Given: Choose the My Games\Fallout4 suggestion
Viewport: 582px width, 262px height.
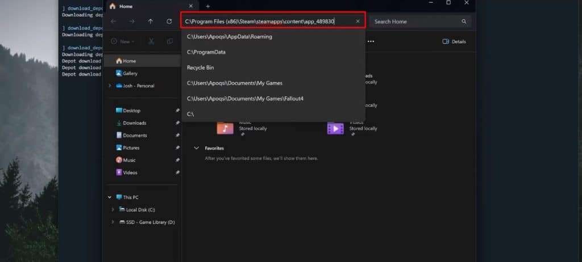Looking at the screenshot, I should [x=273, y=99].
